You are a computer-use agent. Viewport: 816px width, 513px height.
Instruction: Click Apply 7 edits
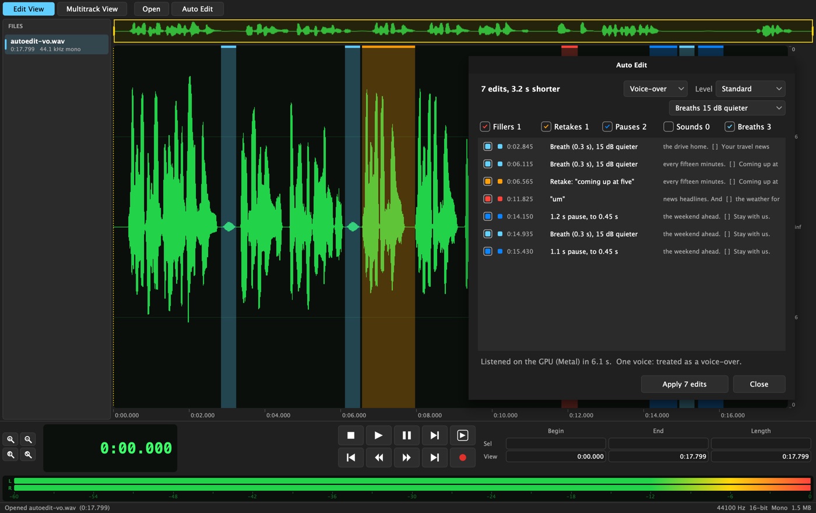point(684,384)
